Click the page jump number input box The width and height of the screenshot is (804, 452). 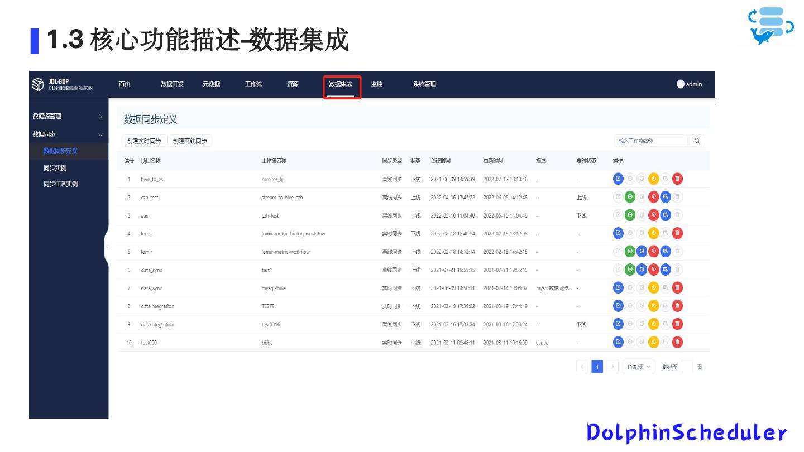[x=687, y=367]
